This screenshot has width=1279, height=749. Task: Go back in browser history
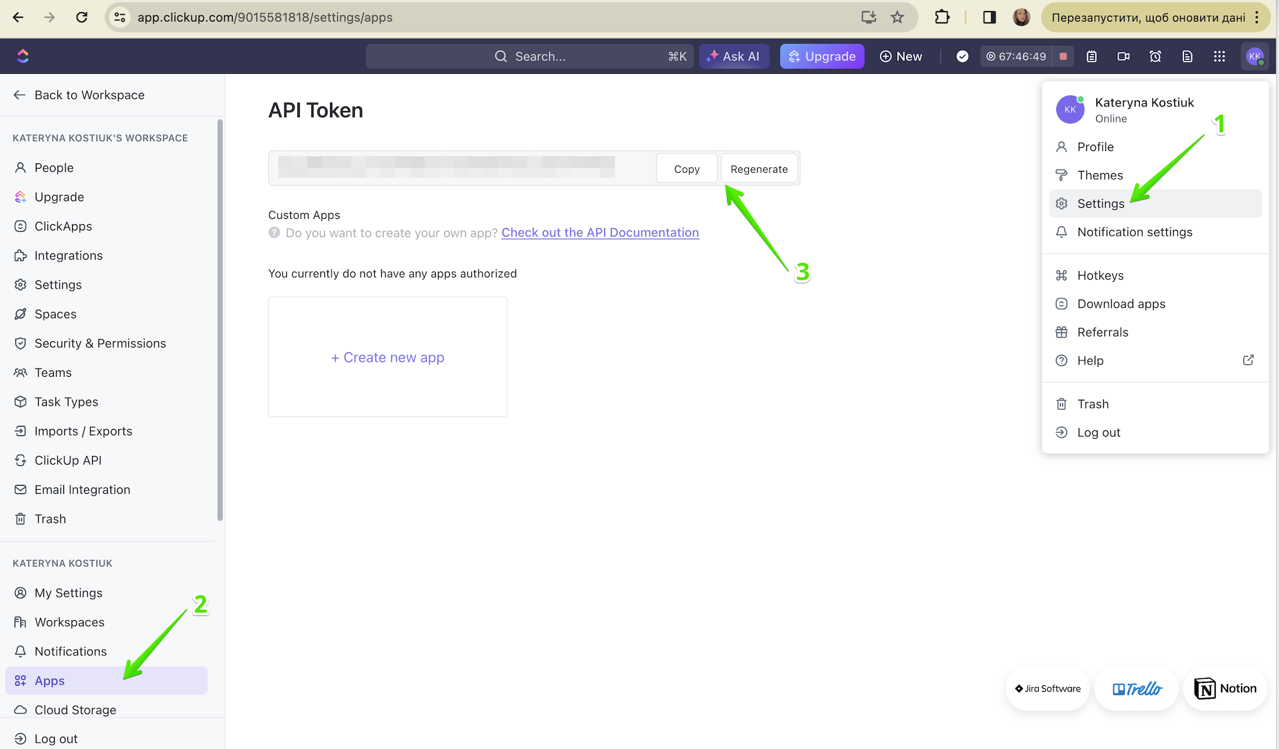click(x=18, y=17)
